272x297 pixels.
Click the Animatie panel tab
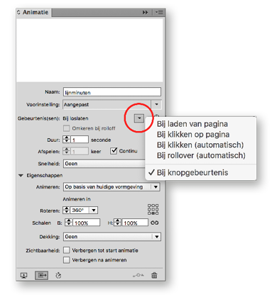point(34,12)
